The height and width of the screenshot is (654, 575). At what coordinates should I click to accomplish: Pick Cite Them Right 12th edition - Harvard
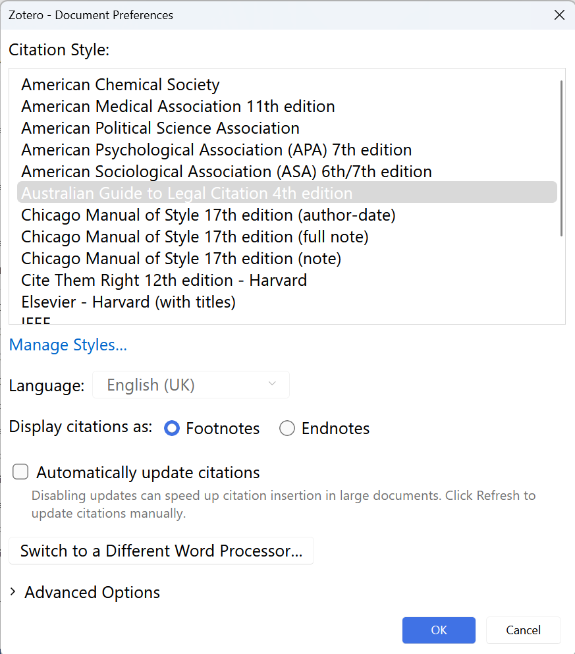click(x=287, y=281)
